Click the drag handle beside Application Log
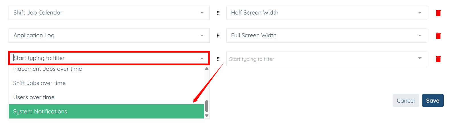Image resolution: width=450 pixels, height=127 pixels. pos(218,36)
